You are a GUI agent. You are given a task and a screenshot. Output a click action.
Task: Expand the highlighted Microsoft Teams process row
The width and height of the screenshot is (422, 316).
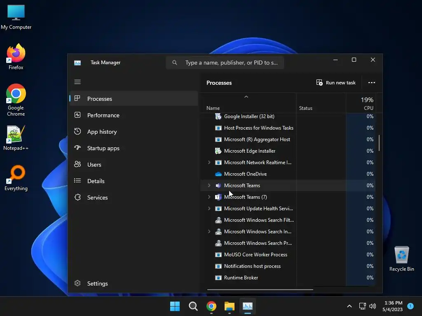tap(209, 186)
